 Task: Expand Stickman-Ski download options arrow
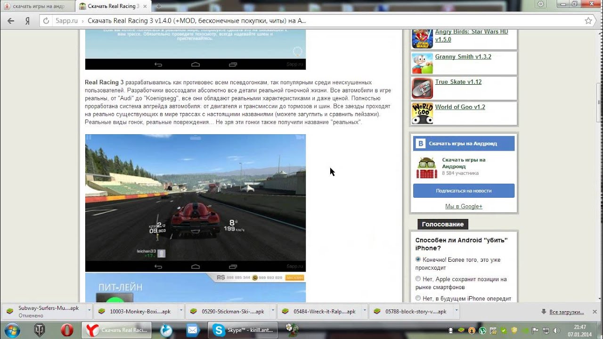click(x=273, y=311)
